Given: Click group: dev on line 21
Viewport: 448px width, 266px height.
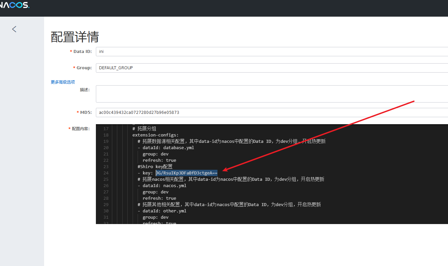Looking at the screenshot, I should (155, 154).
